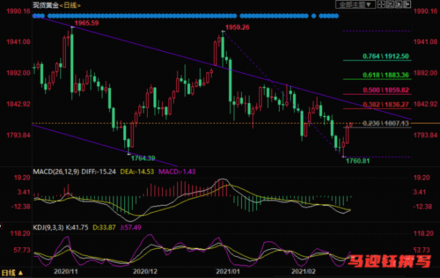The height and width of the screenshot is (278, 440).
Task: Click the isolated single blue dot in top marker row
Action: 313,16
